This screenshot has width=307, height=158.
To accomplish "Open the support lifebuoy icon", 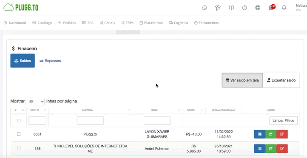I will coord(258,8).
